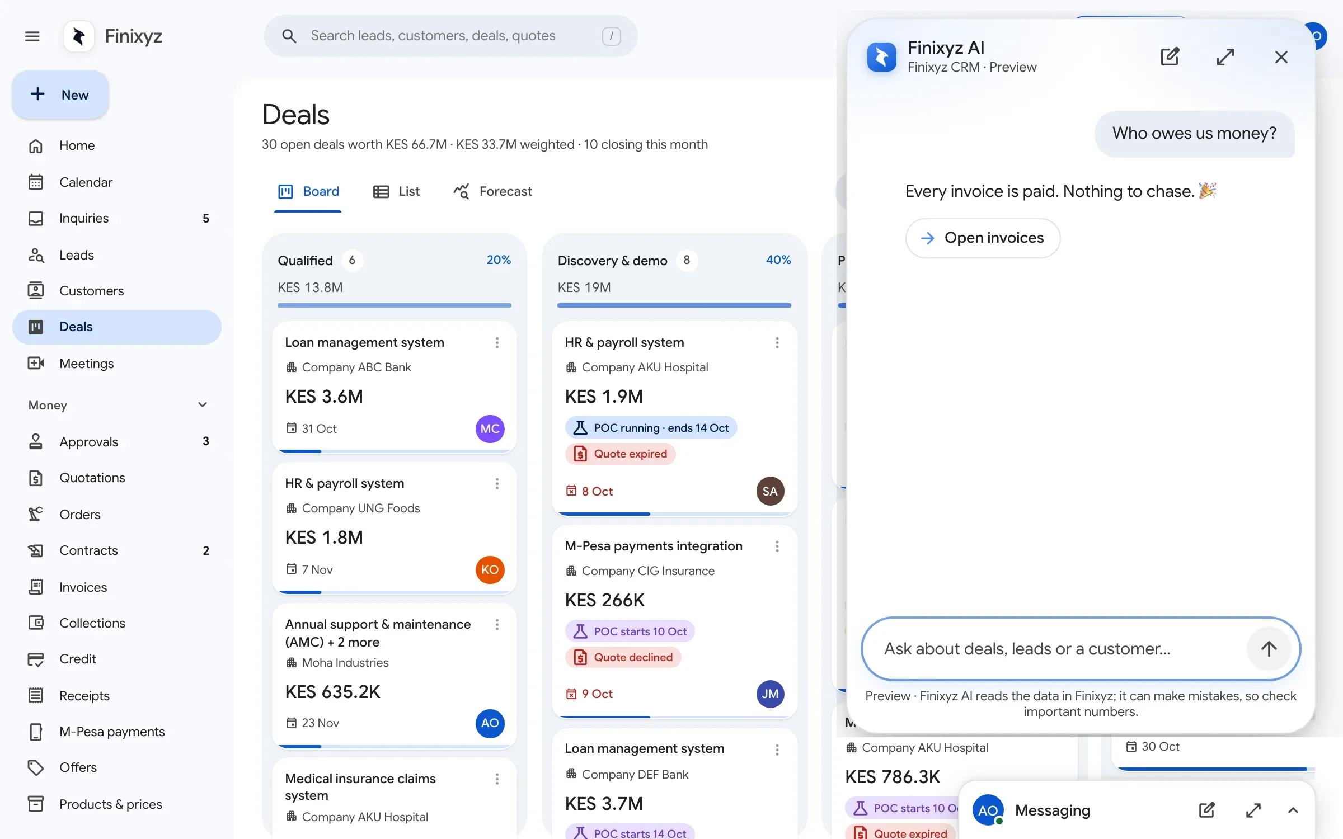
Task: Open Quotations in the sidebar
Action: 116,478
